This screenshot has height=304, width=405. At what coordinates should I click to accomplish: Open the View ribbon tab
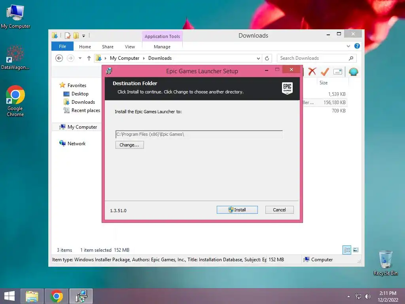point(130,47)
